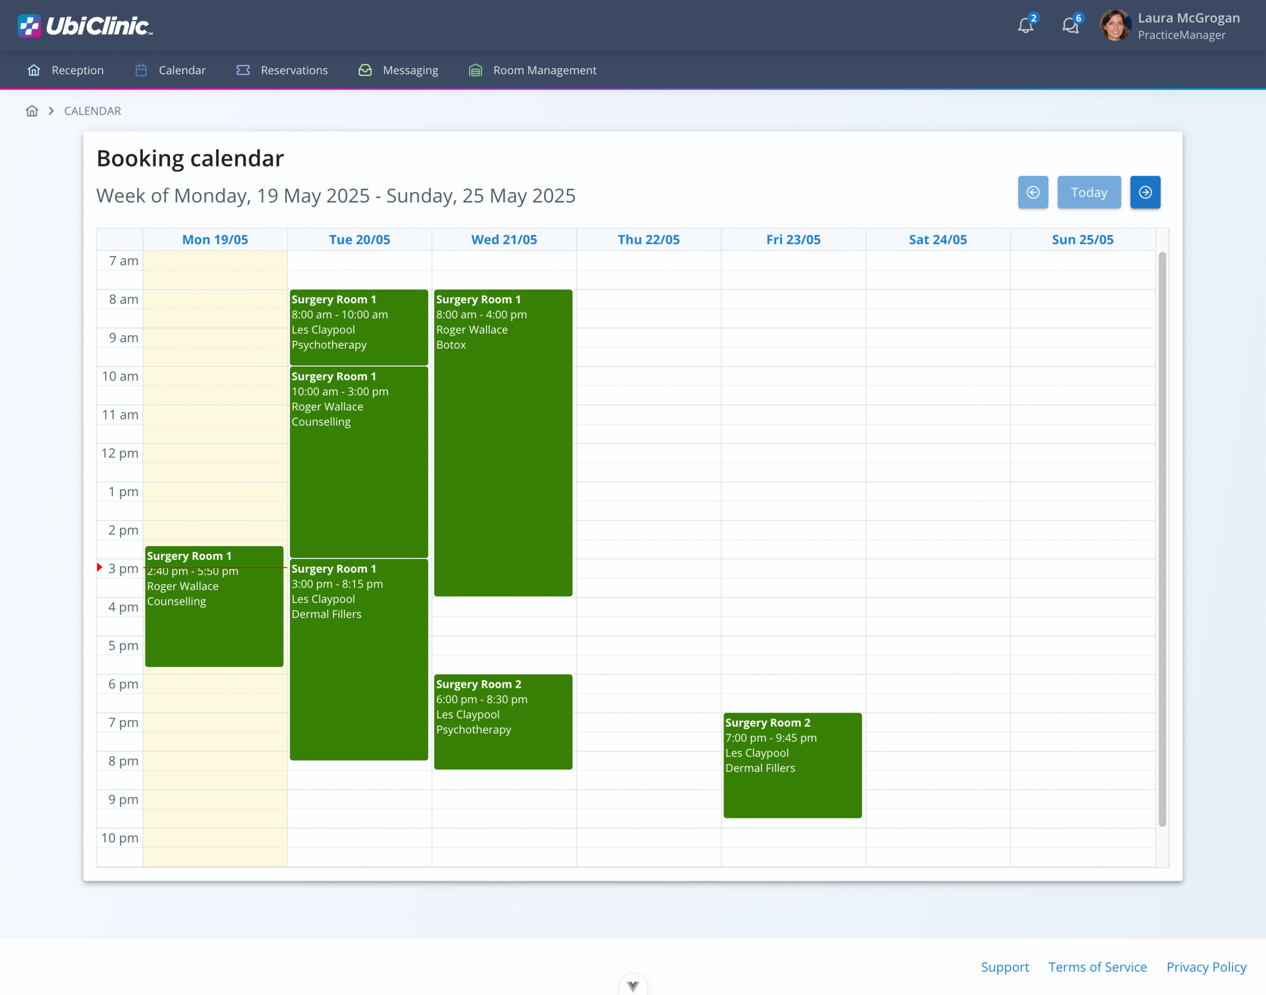This screenshot has height=995, width=1266.
Task: Expand the bottom footer chevron
Action: [x=633, y=986]
